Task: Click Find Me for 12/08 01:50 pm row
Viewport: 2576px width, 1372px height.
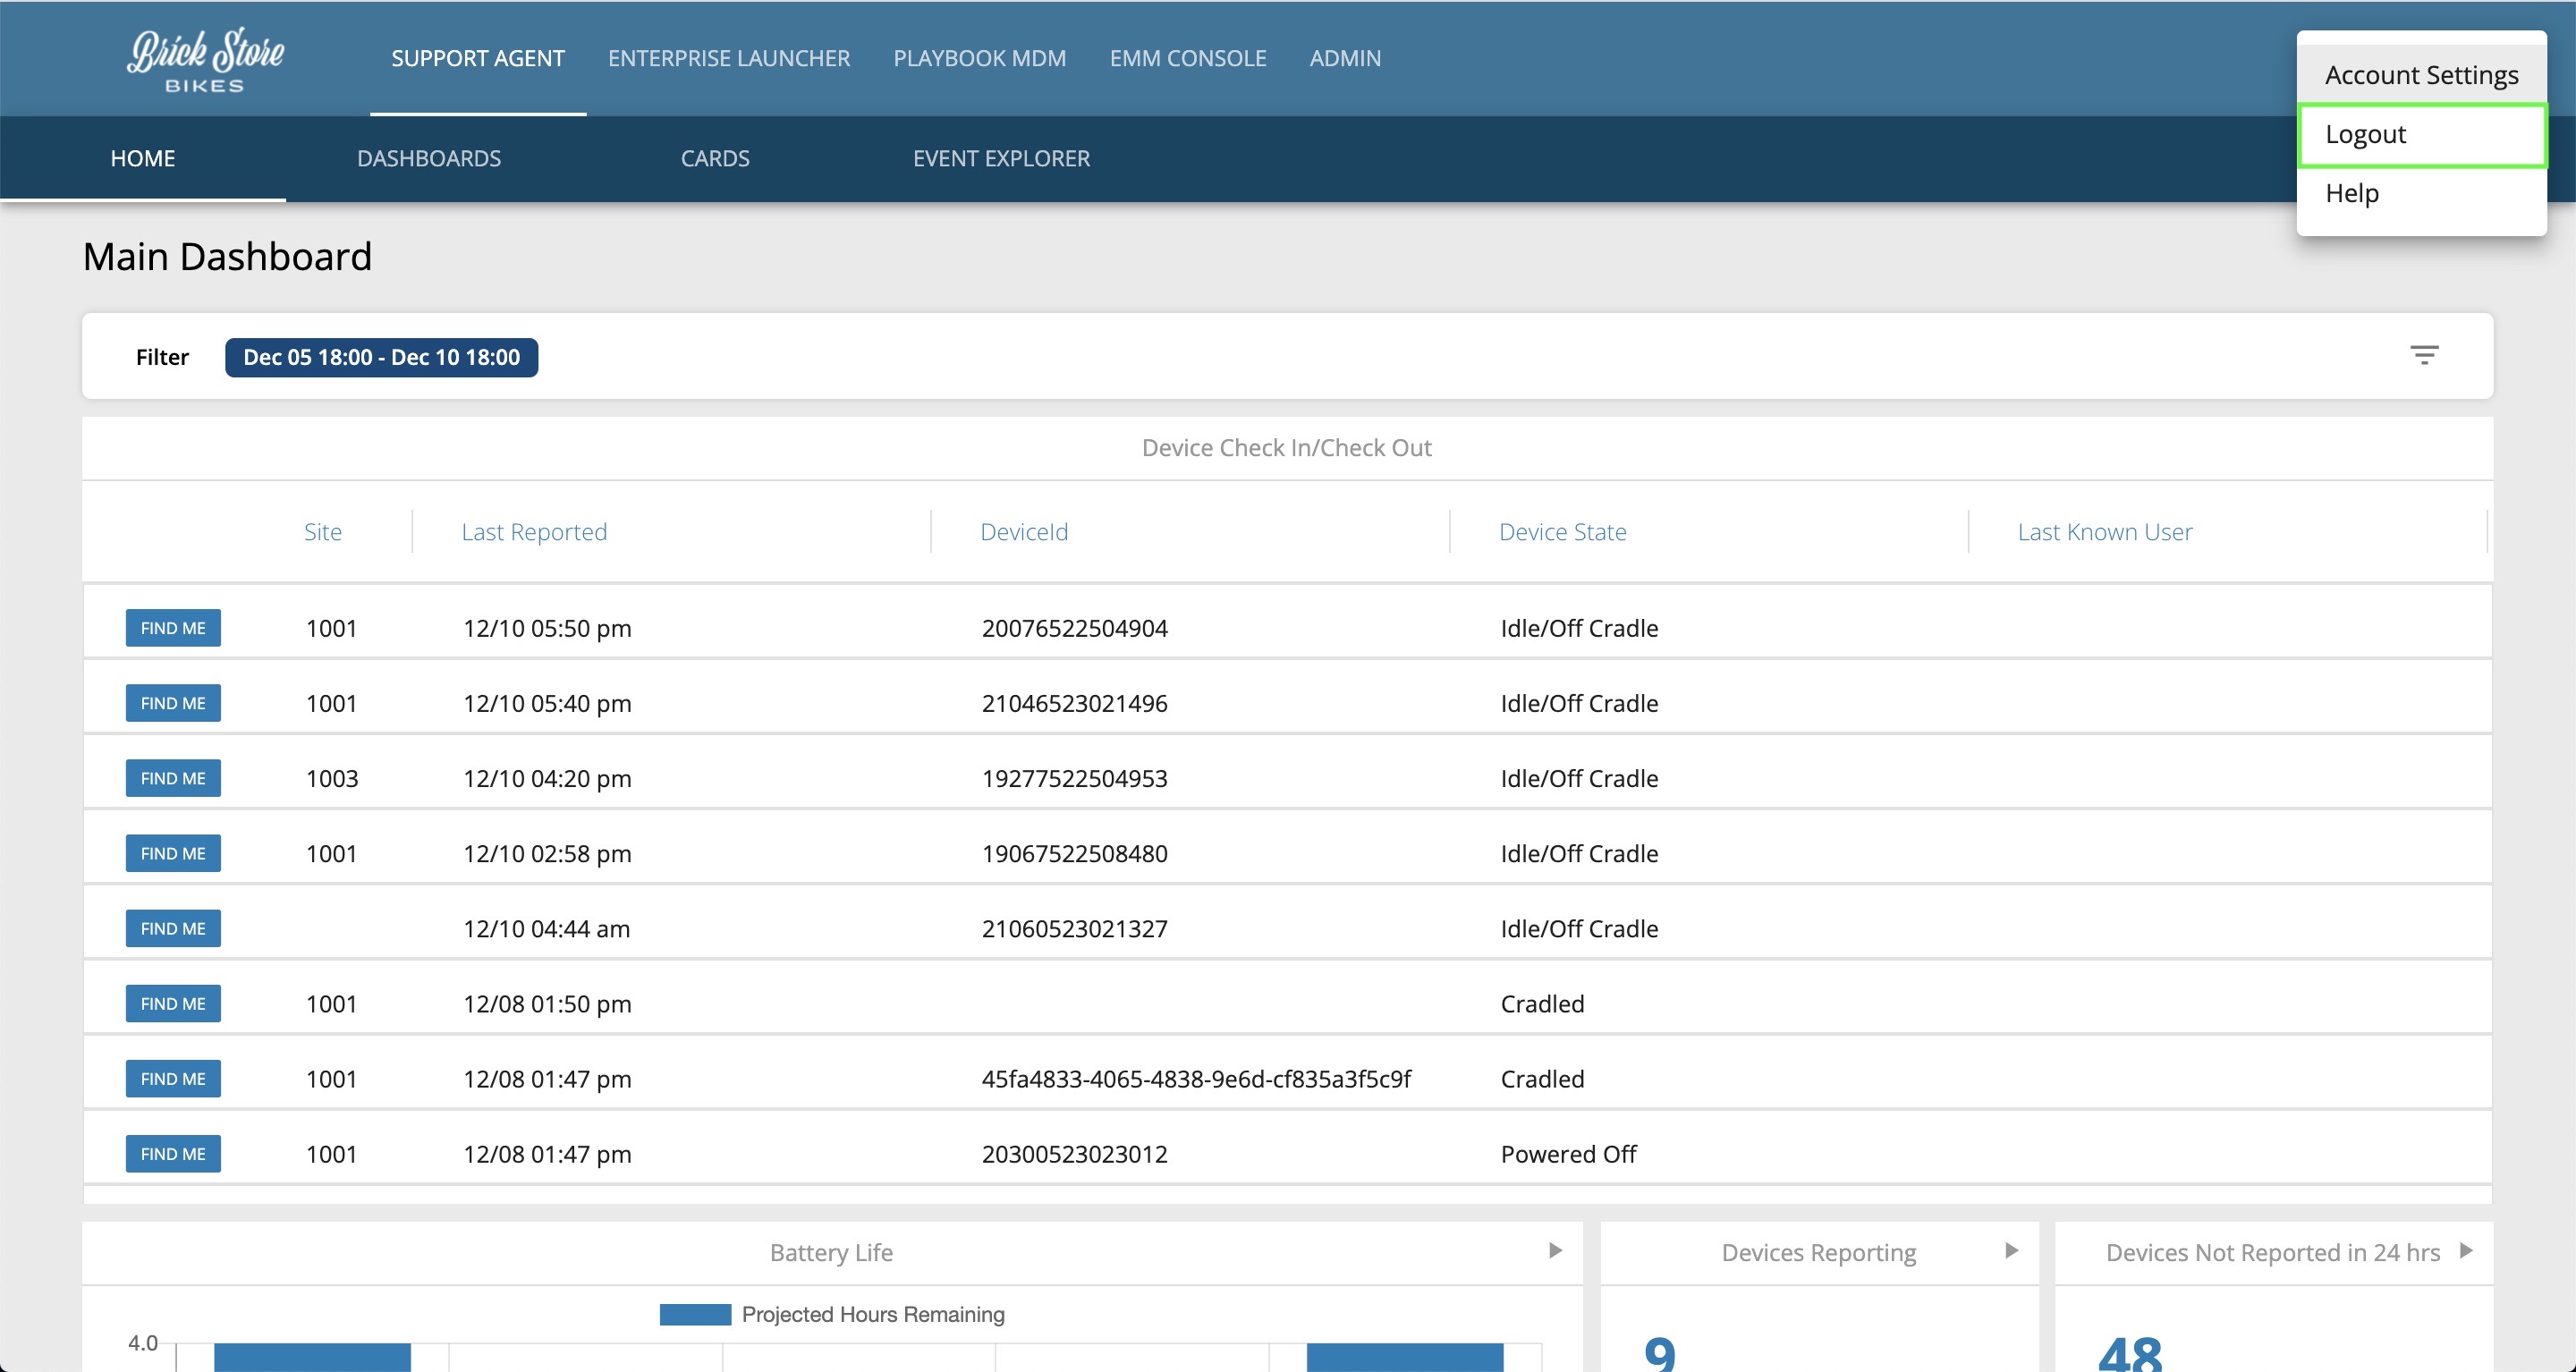Action: pos(173,1003)
